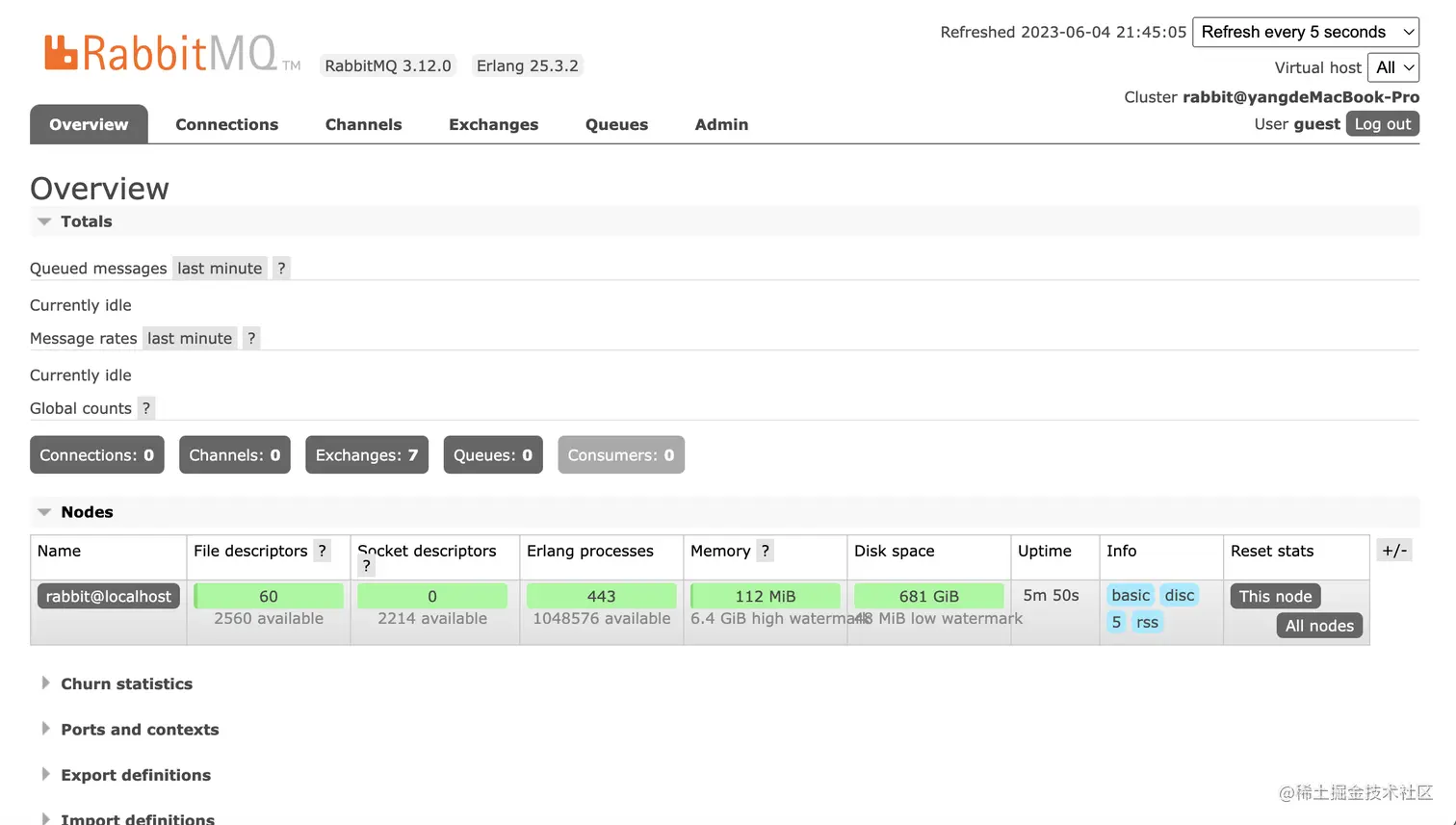Screen dimensions: 1456x825
Task: Reset stats for All nodes
Action: [1319, 626]
